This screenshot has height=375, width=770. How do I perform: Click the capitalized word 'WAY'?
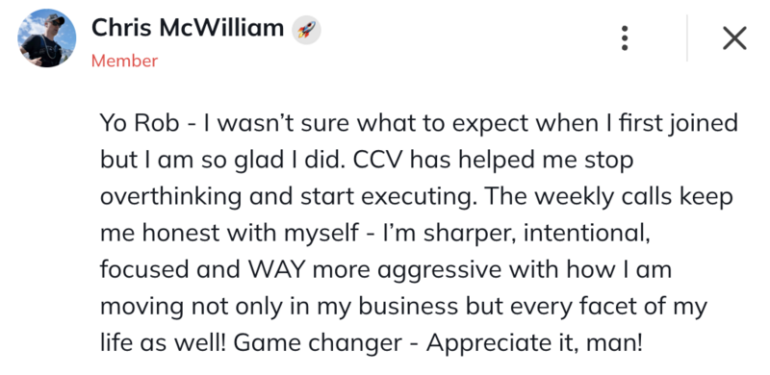[x=274, y=269]
